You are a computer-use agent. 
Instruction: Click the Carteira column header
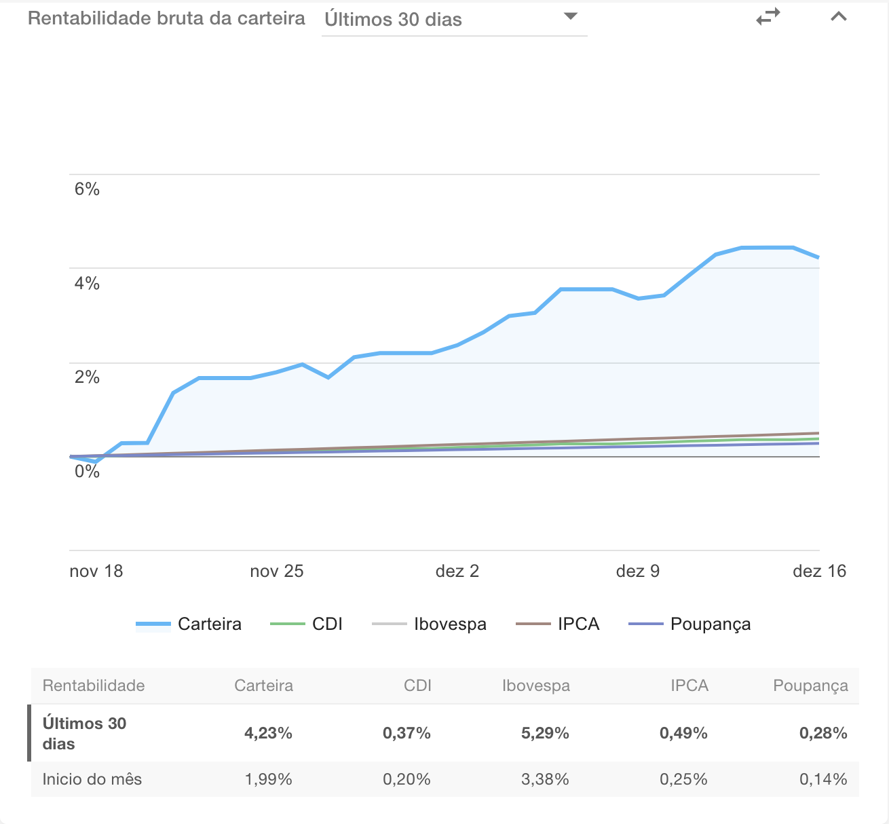coord(263,686)
